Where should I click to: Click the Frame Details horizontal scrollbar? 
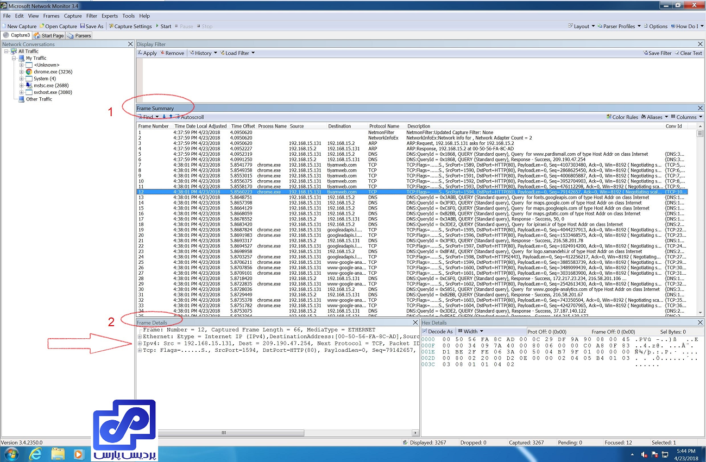click(225, 433)
